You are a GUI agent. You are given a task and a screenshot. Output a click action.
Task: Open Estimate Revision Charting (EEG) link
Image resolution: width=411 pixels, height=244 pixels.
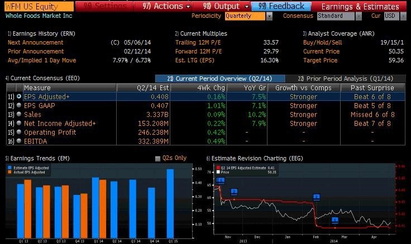tap(255, 158)
